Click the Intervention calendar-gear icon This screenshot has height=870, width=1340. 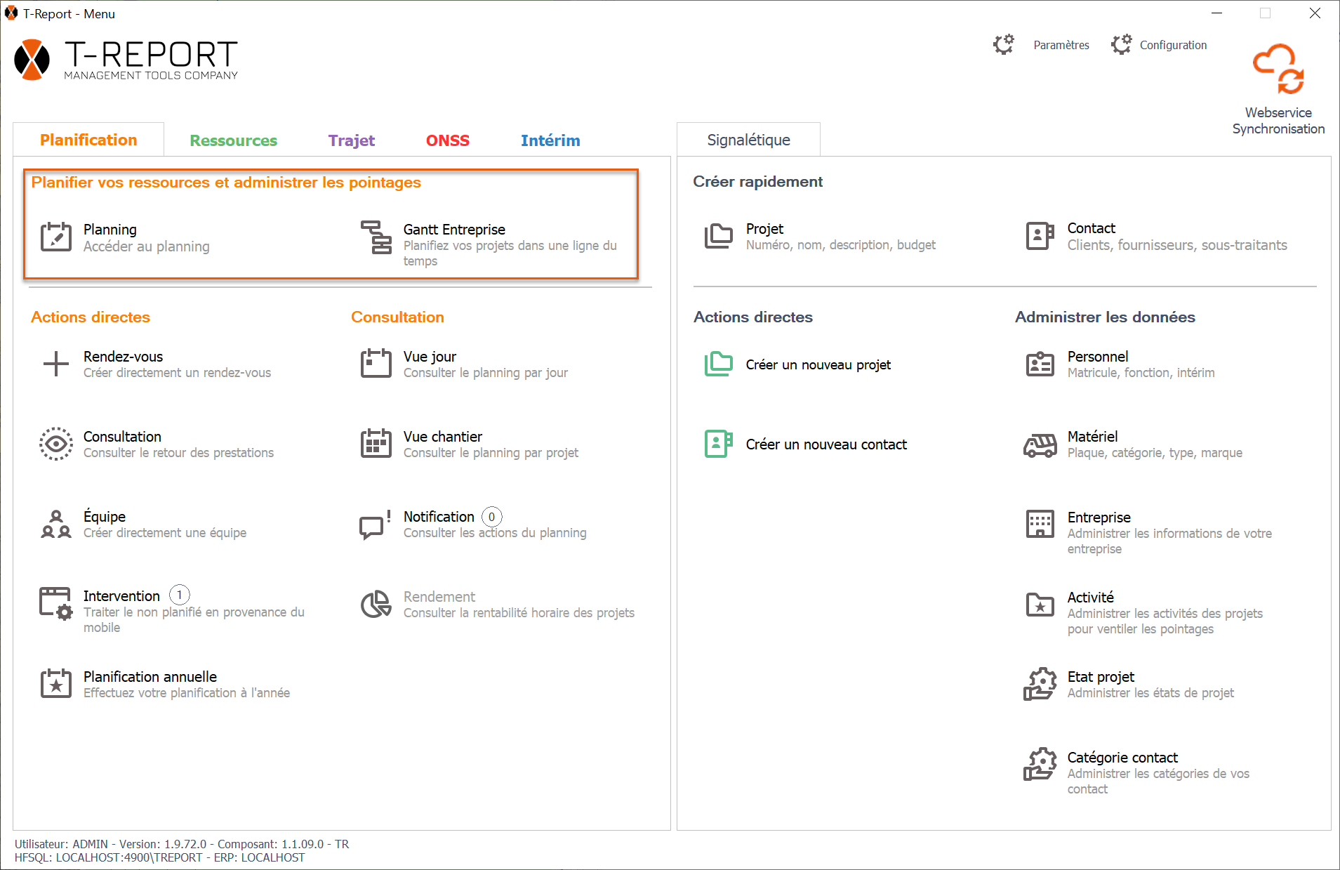(56, 604)
